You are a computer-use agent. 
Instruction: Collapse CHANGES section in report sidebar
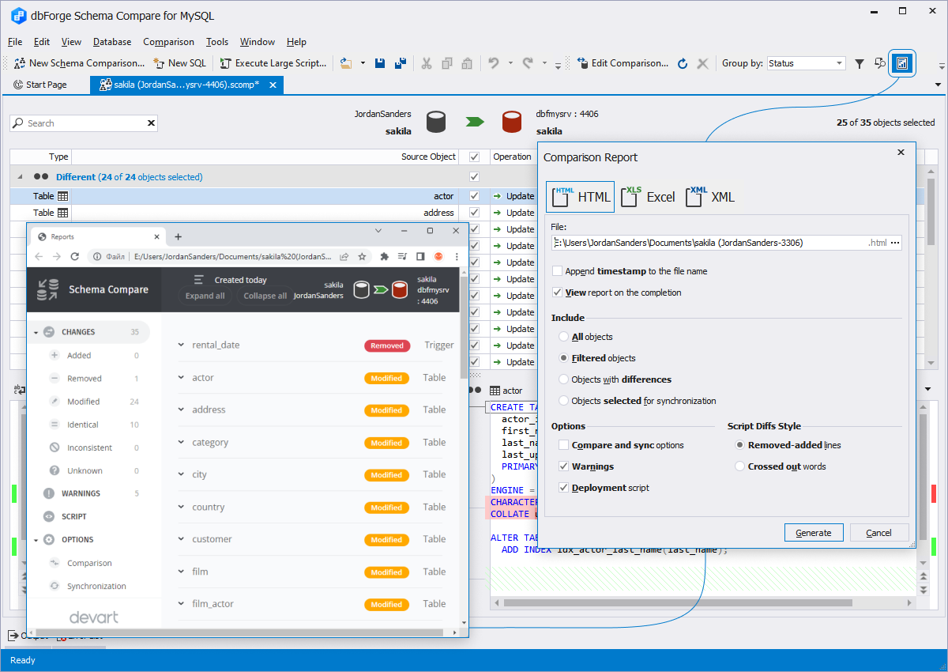pos(36,332)
